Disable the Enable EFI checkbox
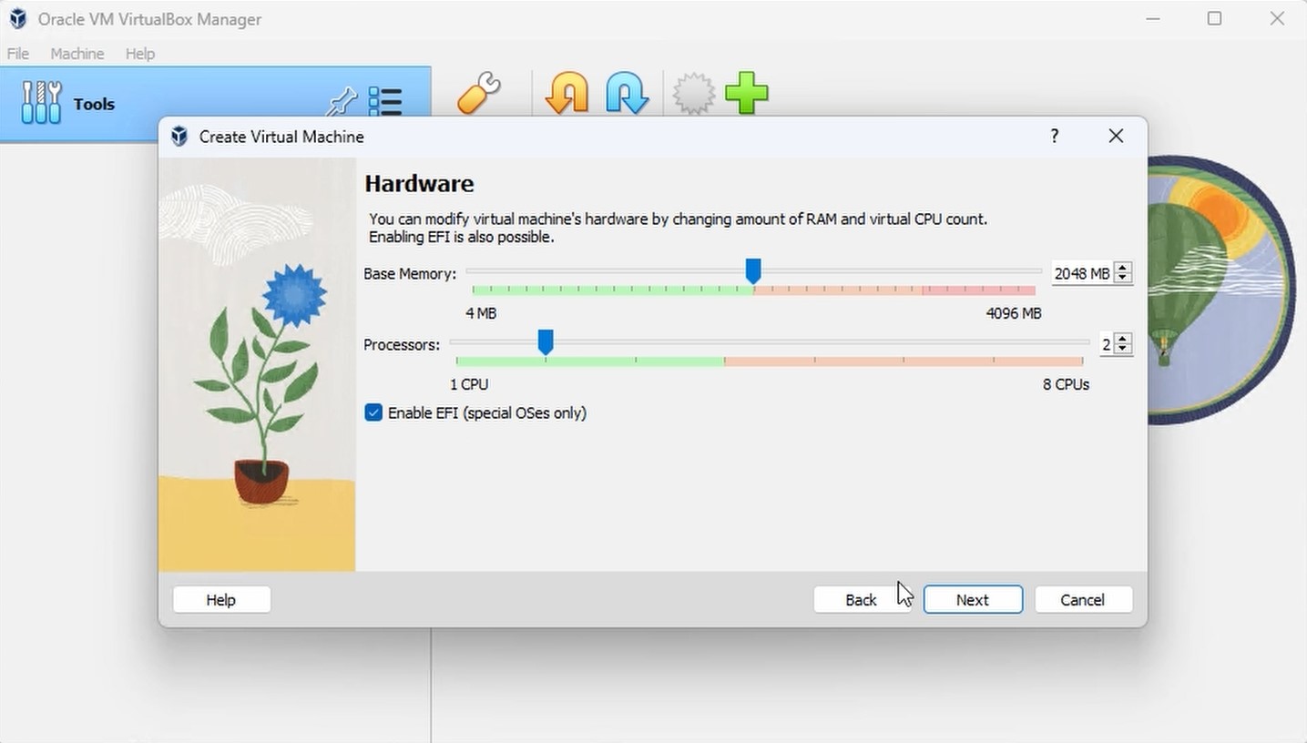Image resolution: width=1307 pixels, height=743 pixels. coord(373,412)
